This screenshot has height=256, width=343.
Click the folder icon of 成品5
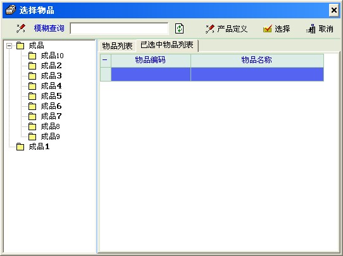(x=32, y=96)
